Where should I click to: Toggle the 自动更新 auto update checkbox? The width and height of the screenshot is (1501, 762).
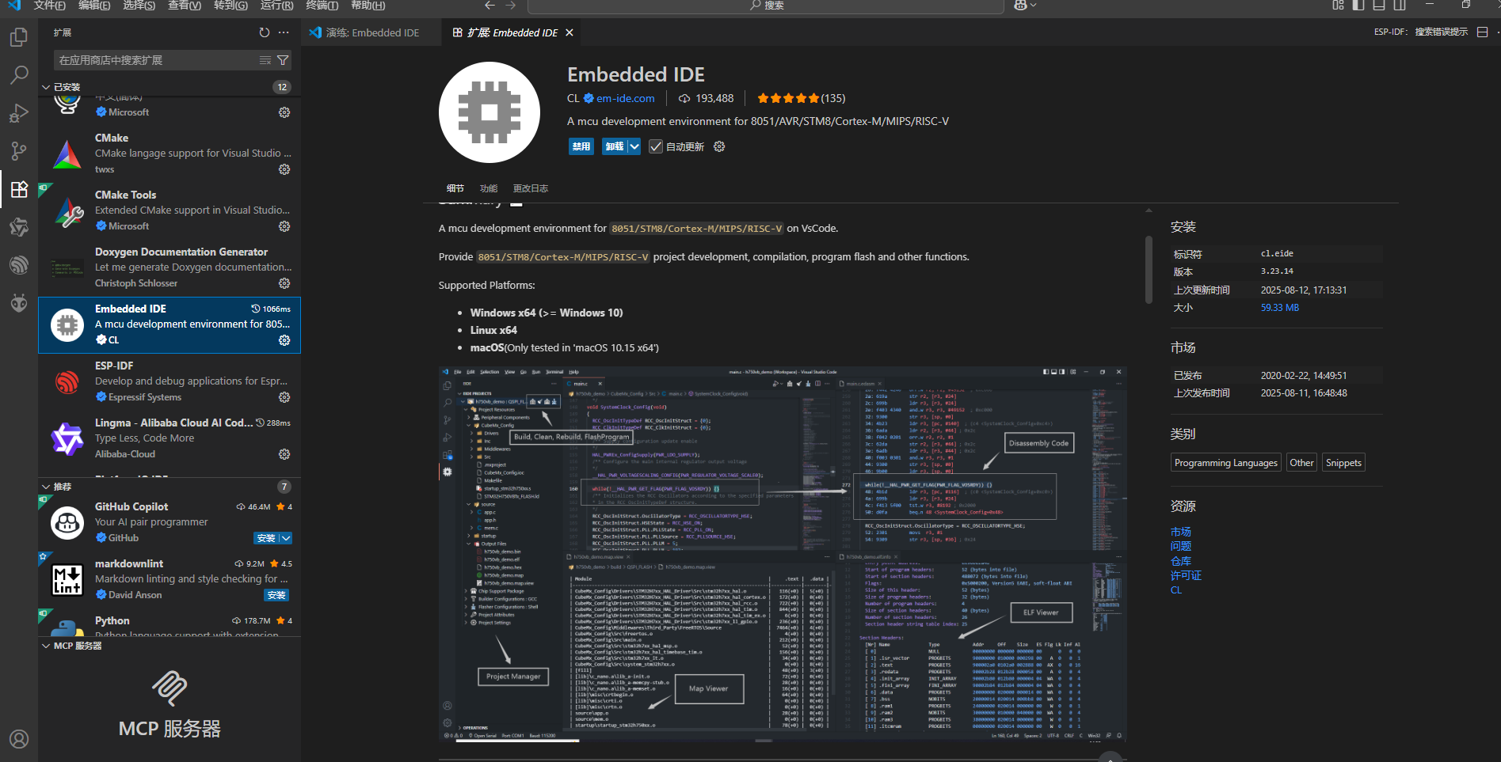[x=656, y=146]
